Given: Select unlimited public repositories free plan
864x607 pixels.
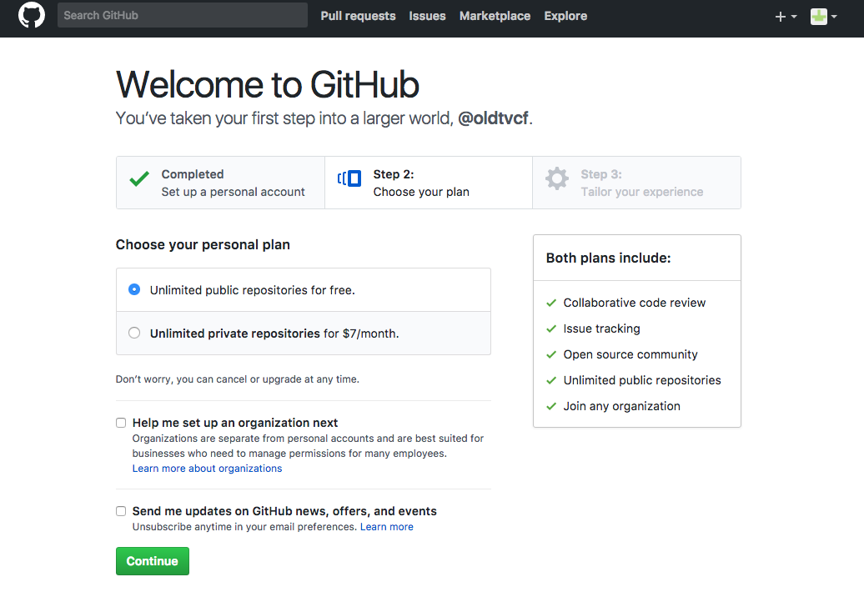Looking at the screenshot, I should click(x=134, y=289).
